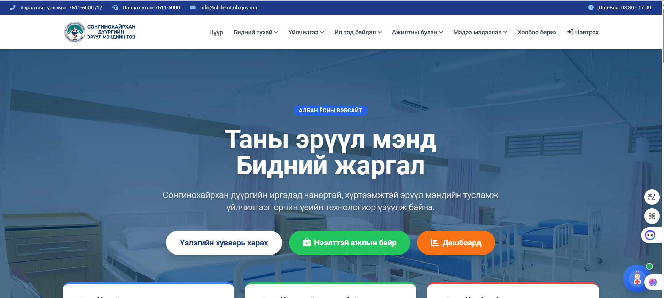
Task: Click the Дав-Баа: 08:30 - 17:00 text
Action: [625, 7]
